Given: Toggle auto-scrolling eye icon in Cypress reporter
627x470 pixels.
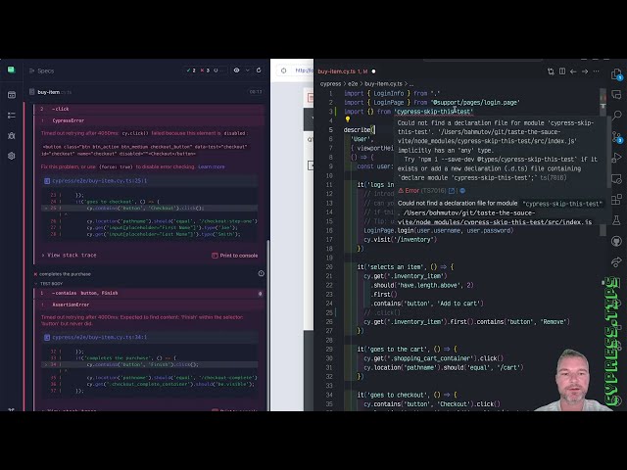Looking at the screenshot, I should tap(237, 70).
